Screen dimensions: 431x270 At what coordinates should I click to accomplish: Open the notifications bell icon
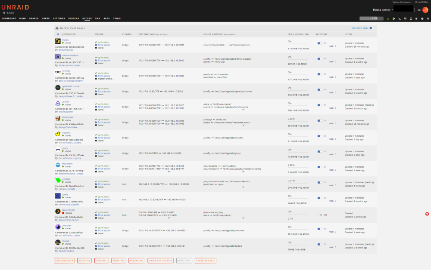[428, 18]
